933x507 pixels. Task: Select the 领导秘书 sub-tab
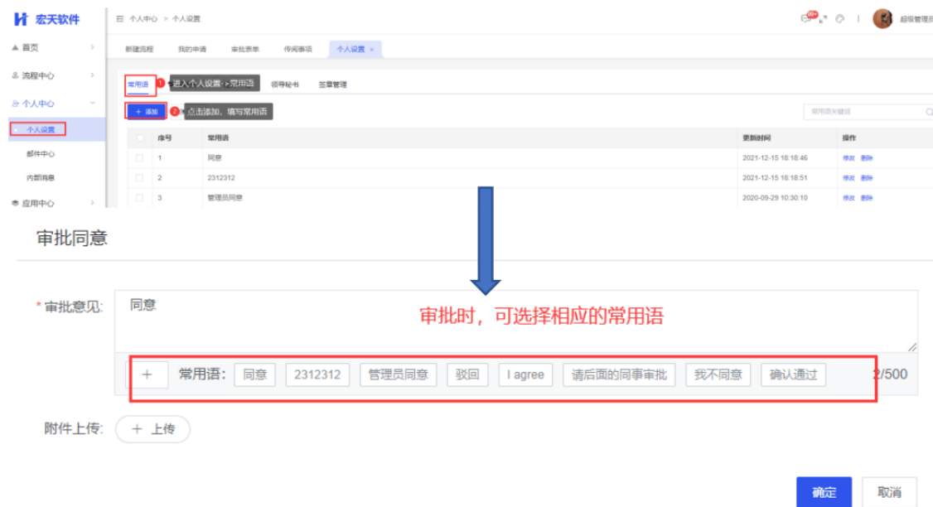click(285, 84)
